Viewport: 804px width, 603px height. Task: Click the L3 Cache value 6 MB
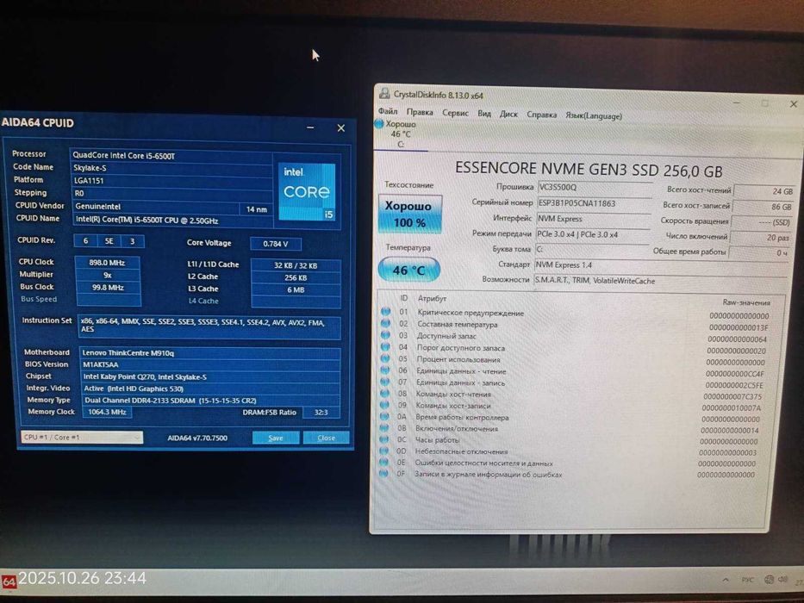click(x=296, y=289)
